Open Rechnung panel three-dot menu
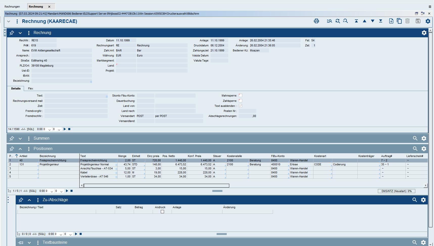Viewport: 434px width, 246px height. click(x=29, y=33)
